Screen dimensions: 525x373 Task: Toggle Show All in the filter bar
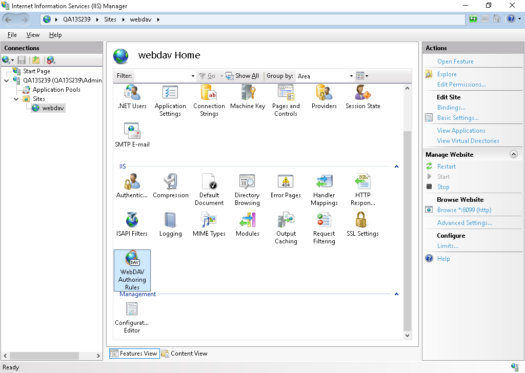(242, 75)
